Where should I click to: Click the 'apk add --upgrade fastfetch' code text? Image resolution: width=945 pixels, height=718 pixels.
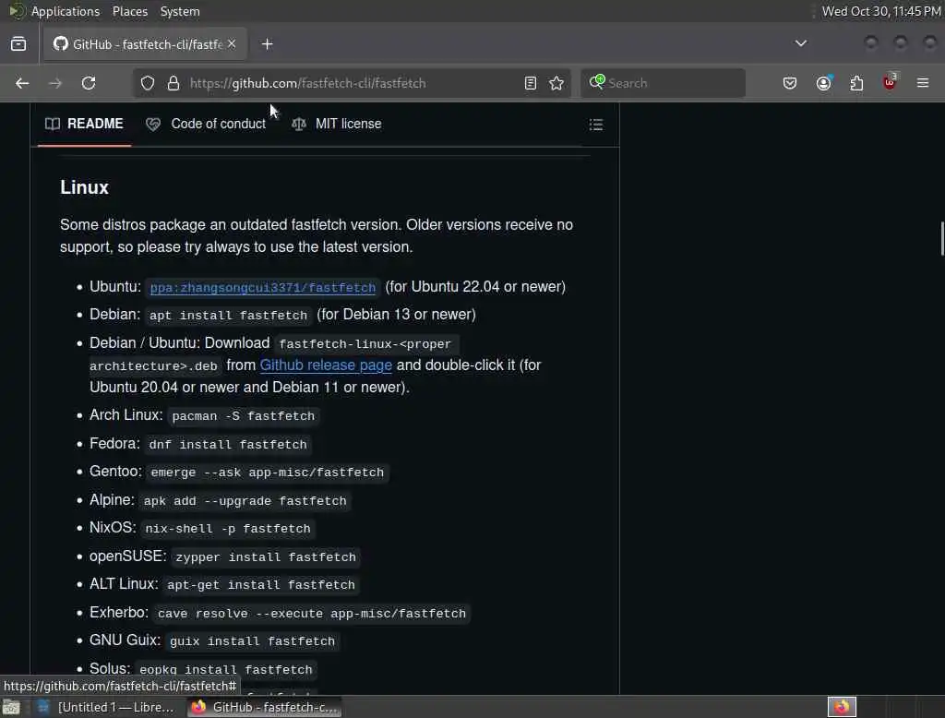click(x=245, y=501)
